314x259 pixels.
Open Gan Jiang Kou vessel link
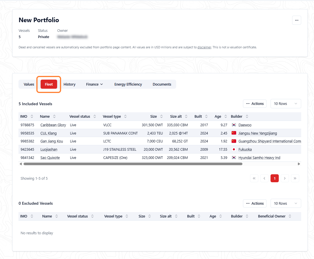tap(52, 141)
